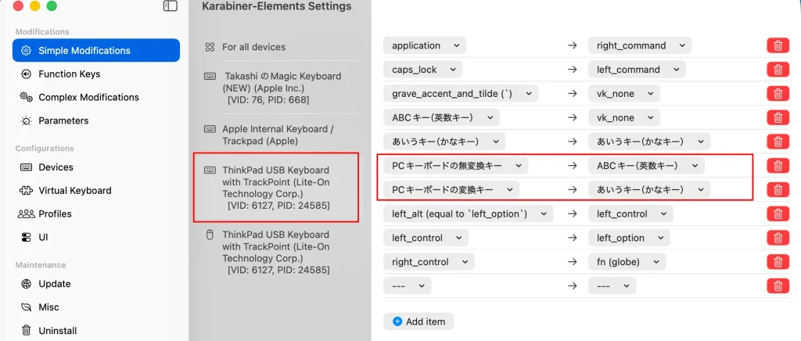Delete the left_control to left_option mapping
This screenshot has width=801, height=341.
coord(778,238)
